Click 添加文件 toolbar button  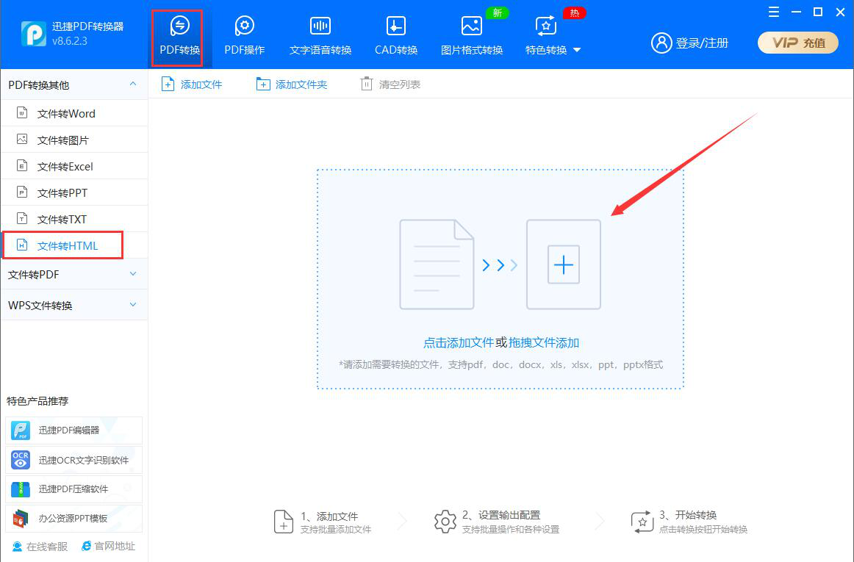click(x=192, y=84)
